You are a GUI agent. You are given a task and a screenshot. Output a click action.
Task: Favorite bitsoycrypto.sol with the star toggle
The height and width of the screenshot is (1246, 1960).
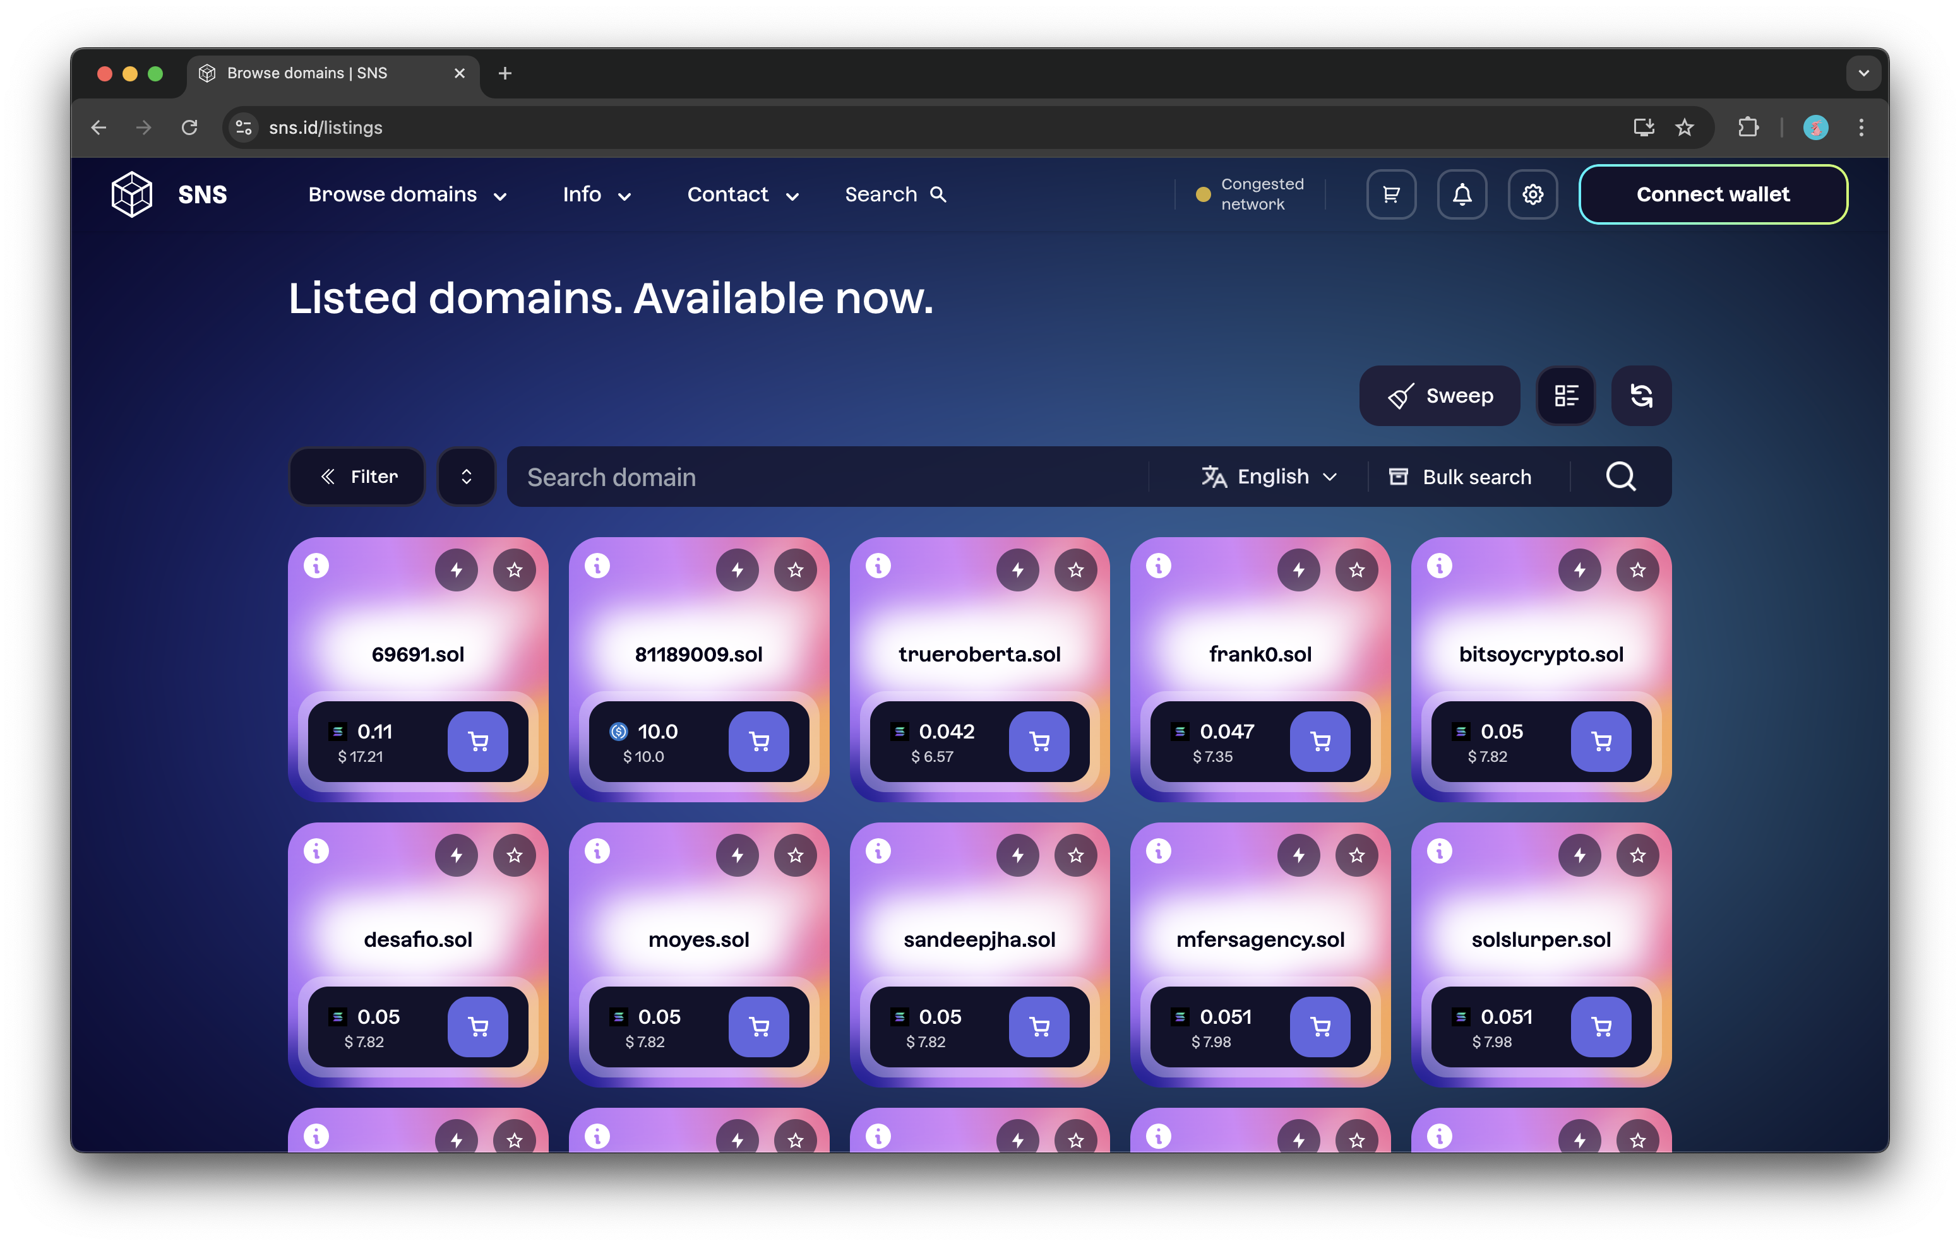pyautogui.click(x=1638, y=570)
